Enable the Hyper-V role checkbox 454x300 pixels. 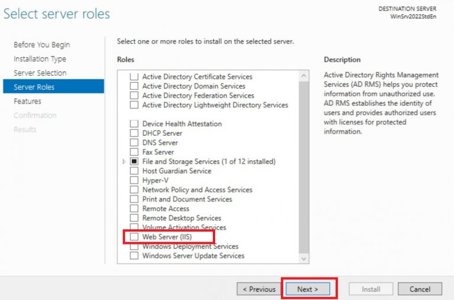pyautogui.click(x=134, y=181)
